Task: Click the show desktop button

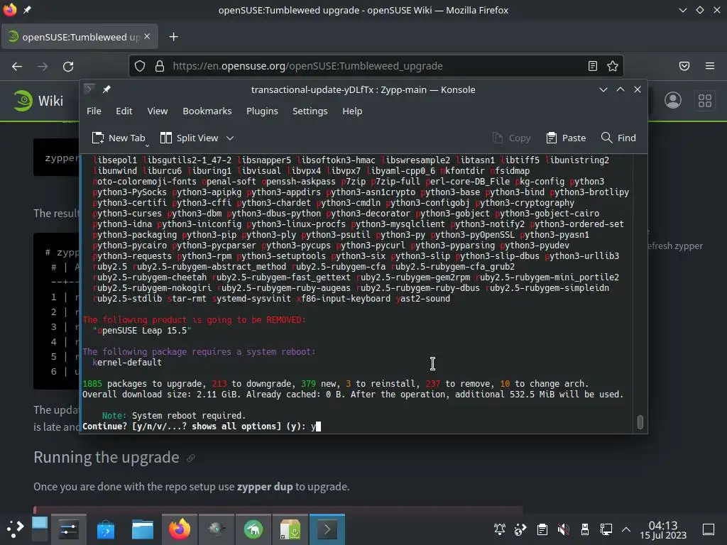Action: point(709,529)
